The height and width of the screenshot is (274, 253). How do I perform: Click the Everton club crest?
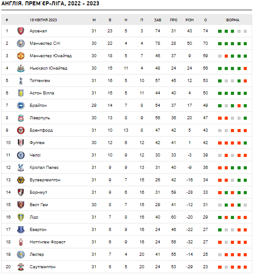[x=21, y=229]
